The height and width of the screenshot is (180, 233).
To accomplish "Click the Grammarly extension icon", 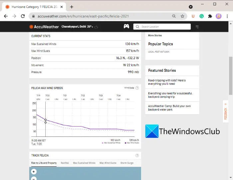I will [201, 16].
